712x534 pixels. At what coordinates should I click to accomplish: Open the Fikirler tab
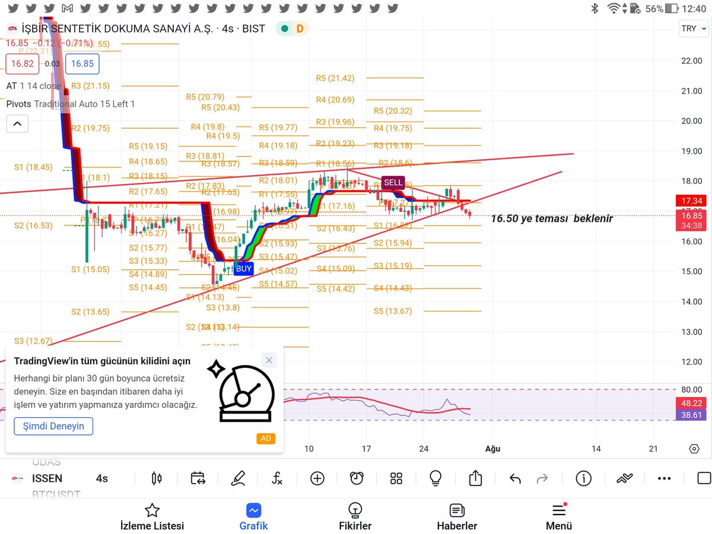[x=355, y=517]
